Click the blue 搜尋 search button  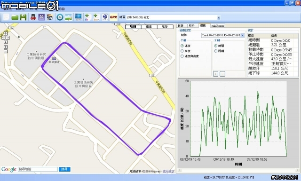(64, 169)
